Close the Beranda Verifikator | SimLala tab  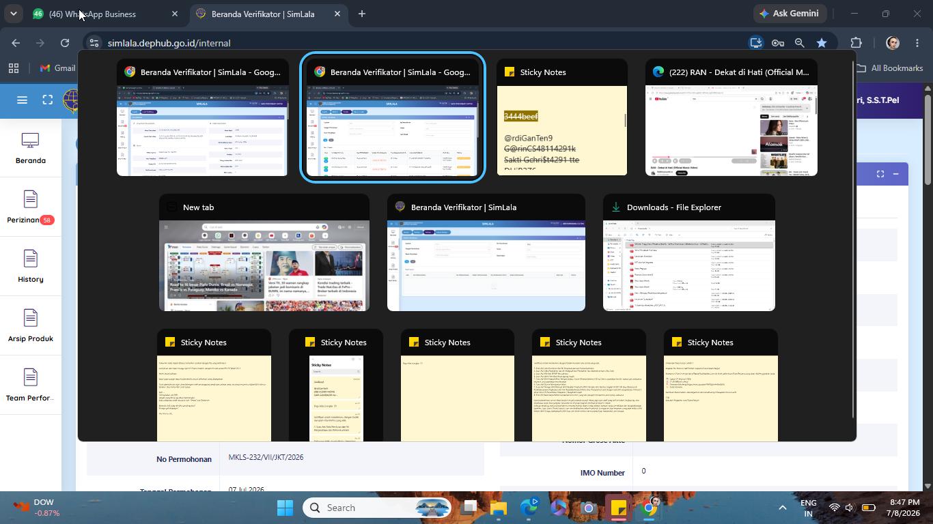pos(337,14)
